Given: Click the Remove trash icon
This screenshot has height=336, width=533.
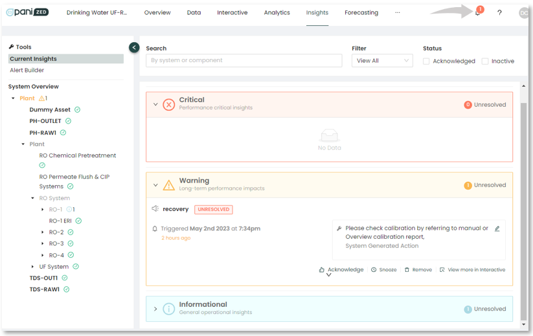Looking at the screenshot, I should 407,270.
